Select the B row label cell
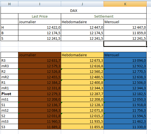The image size is (151, 134). tap(9, 33)
